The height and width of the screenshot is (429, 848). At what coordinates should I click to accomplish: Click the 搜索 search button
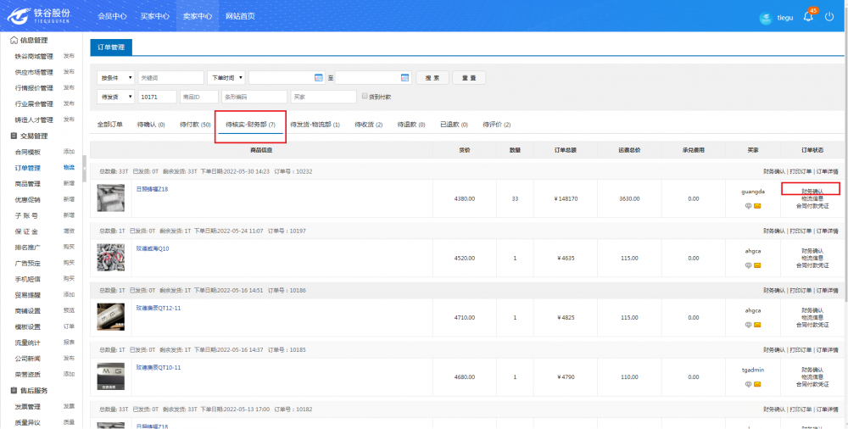coord(432,77)
